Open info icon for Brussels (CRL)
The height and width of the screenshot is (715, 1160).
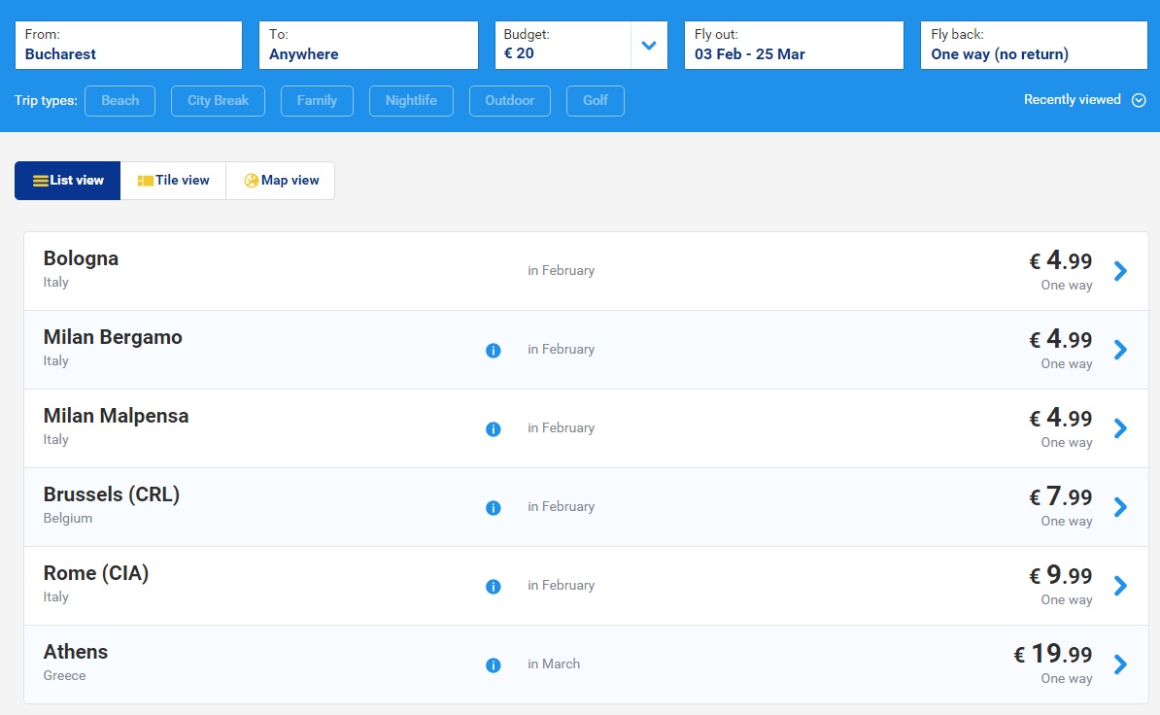click(x=493, y=507)
